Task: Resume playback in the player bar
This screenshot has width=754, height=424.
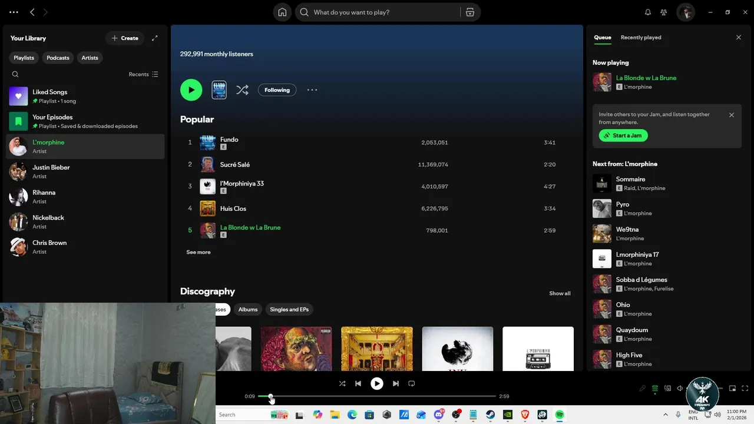Action: (x=377, y=383)
